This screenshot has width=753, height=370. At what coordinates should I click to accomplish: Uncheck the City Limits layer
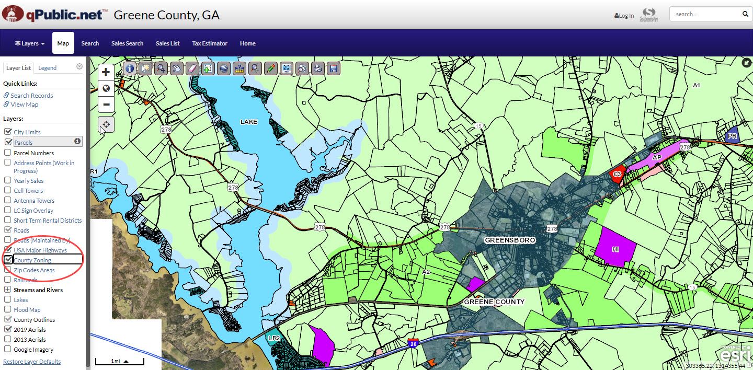click(x=8, y=131)
